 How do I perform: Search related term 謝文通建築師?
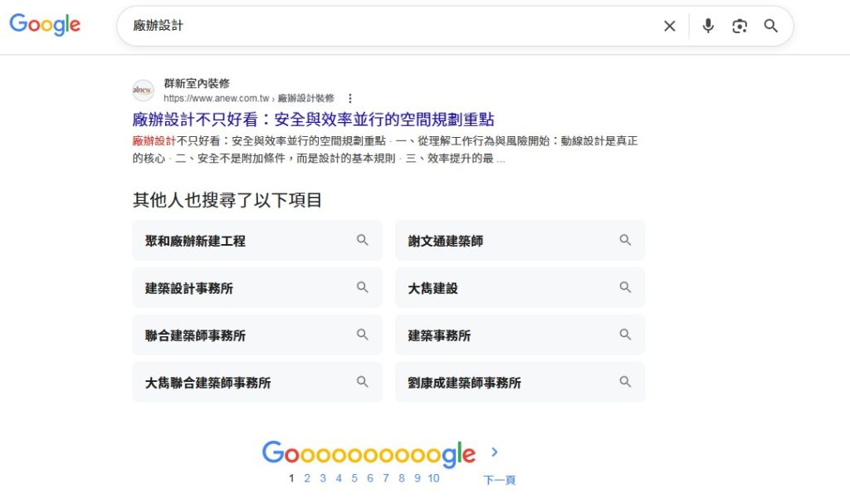520,240
